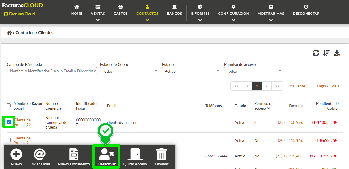Screen dimensions: 349x169
Task: Click the (23) 8.400,97€ invoices amount
Action: tap(290, 123)
